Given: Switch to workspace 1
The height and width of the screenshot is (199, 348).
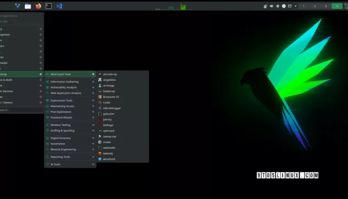Looking at the screenshot, I should (x=303, y=6).
